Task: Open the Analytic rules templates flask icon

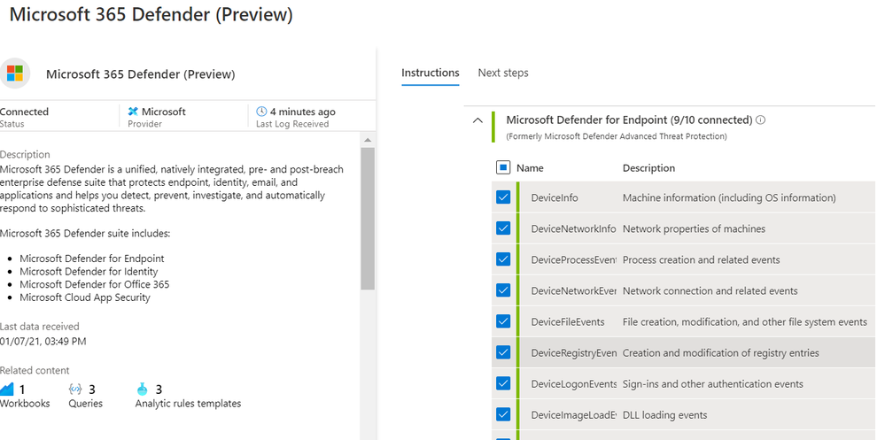Action: click(142, 390)
